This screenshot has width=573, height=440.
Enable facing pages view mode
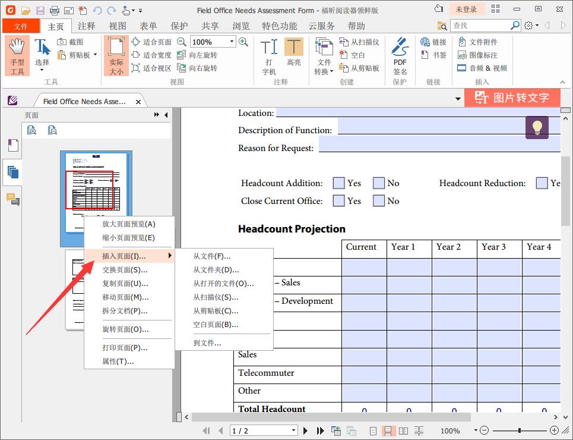click(403, 431)
